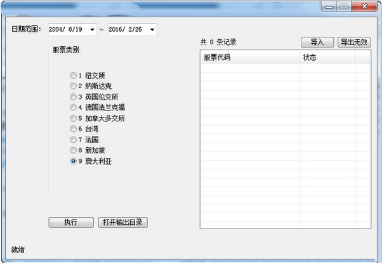
Task: Select radio option 1 纽交所
Action: pos(74,76)
